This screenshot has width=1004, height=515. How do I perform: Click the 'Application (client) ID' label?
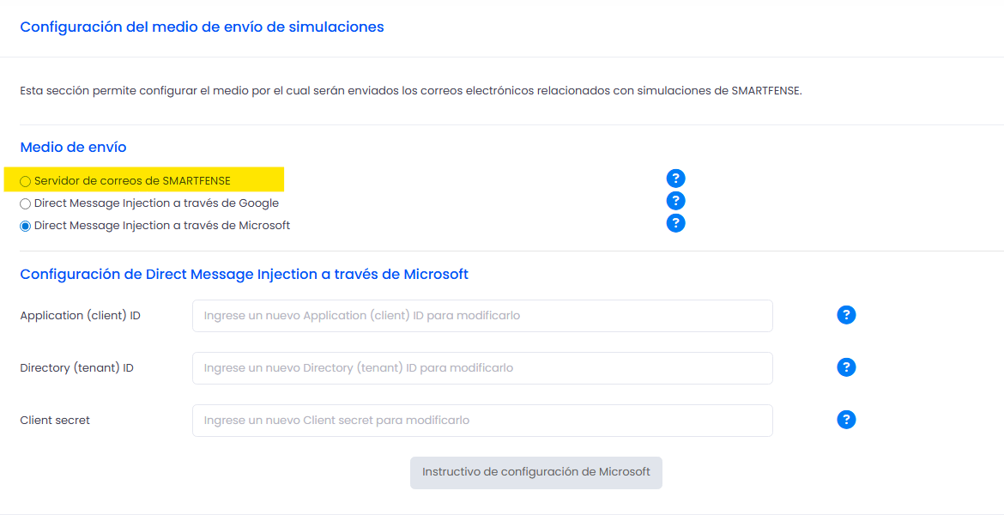pos(80,316)
